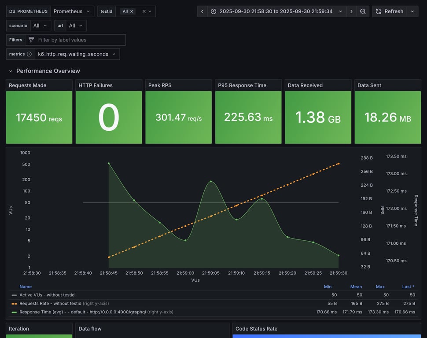Click the Filter by label values field
The width and height of the screenshot is (427, 338).
tap(79, 40)
